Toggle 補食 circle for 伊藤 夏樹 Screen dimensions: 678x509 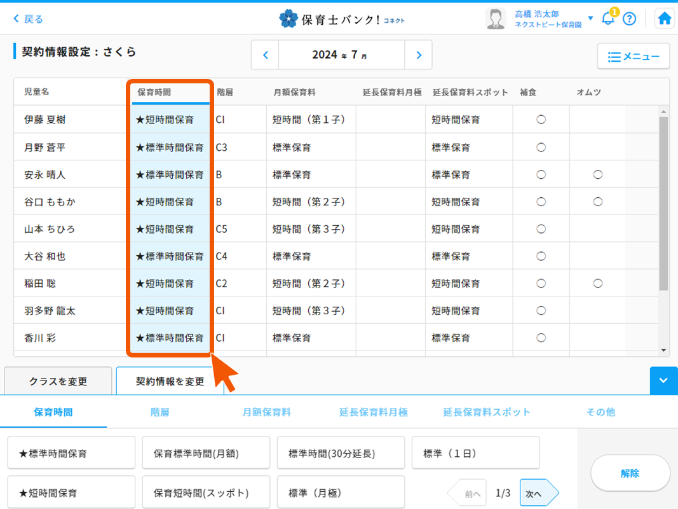tap(541, 119)
